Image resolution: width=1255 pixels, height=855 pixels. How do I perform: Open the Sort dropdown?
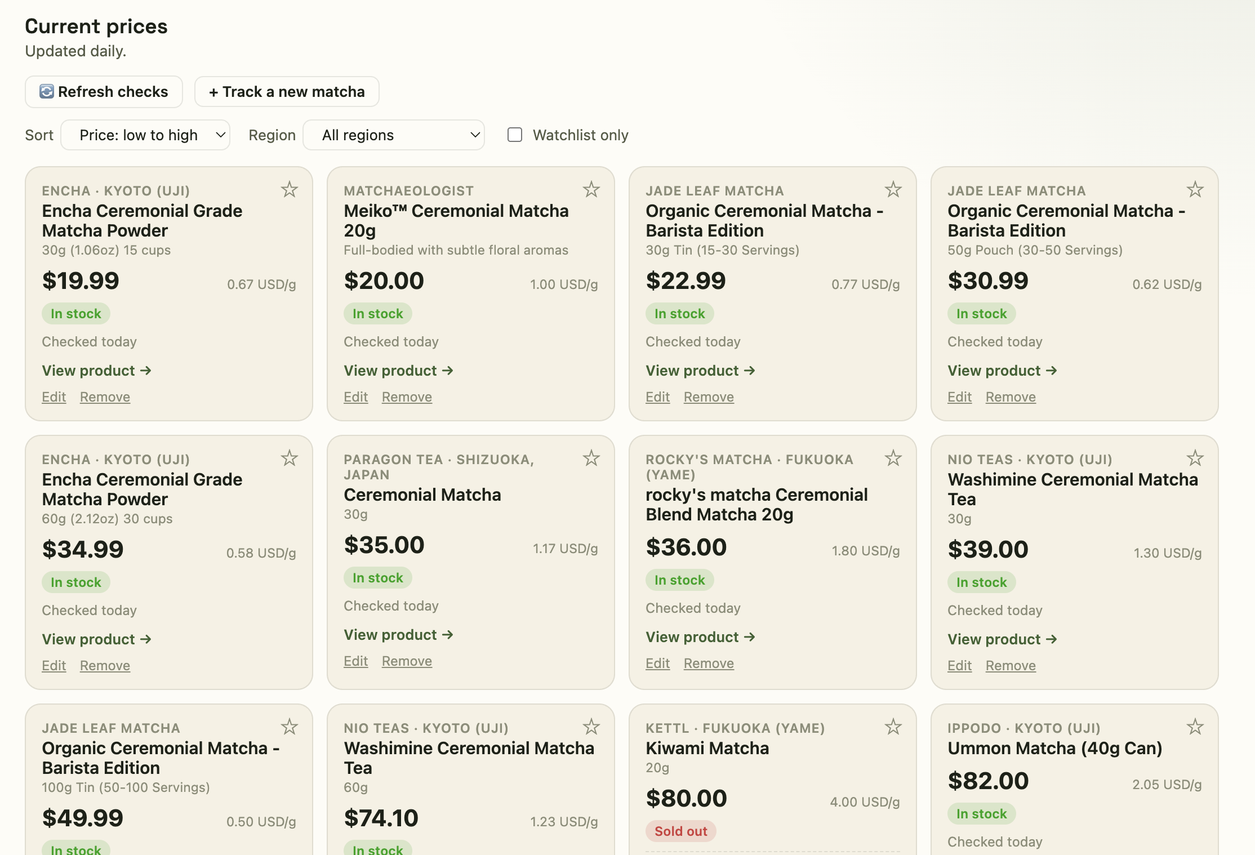145,135
